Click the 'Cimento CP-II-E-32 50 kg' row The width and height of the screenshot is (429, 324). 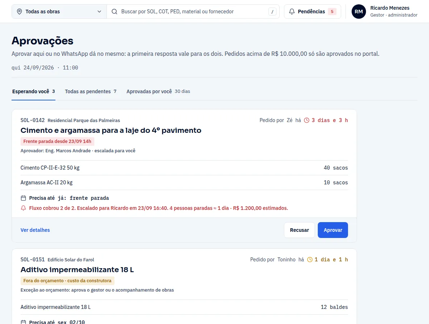coord(184,168)
